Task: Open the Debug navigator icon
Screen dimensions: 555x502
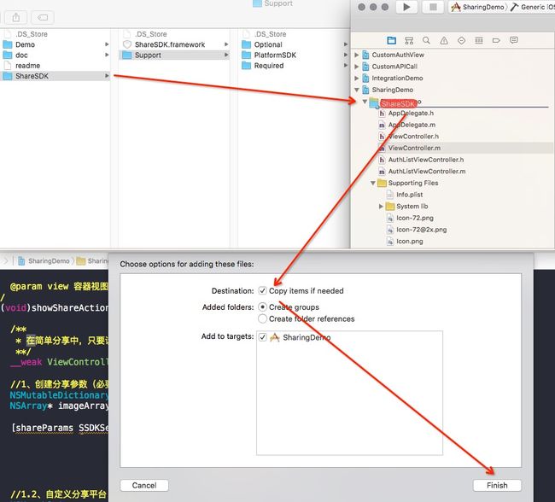Action: 479,40
